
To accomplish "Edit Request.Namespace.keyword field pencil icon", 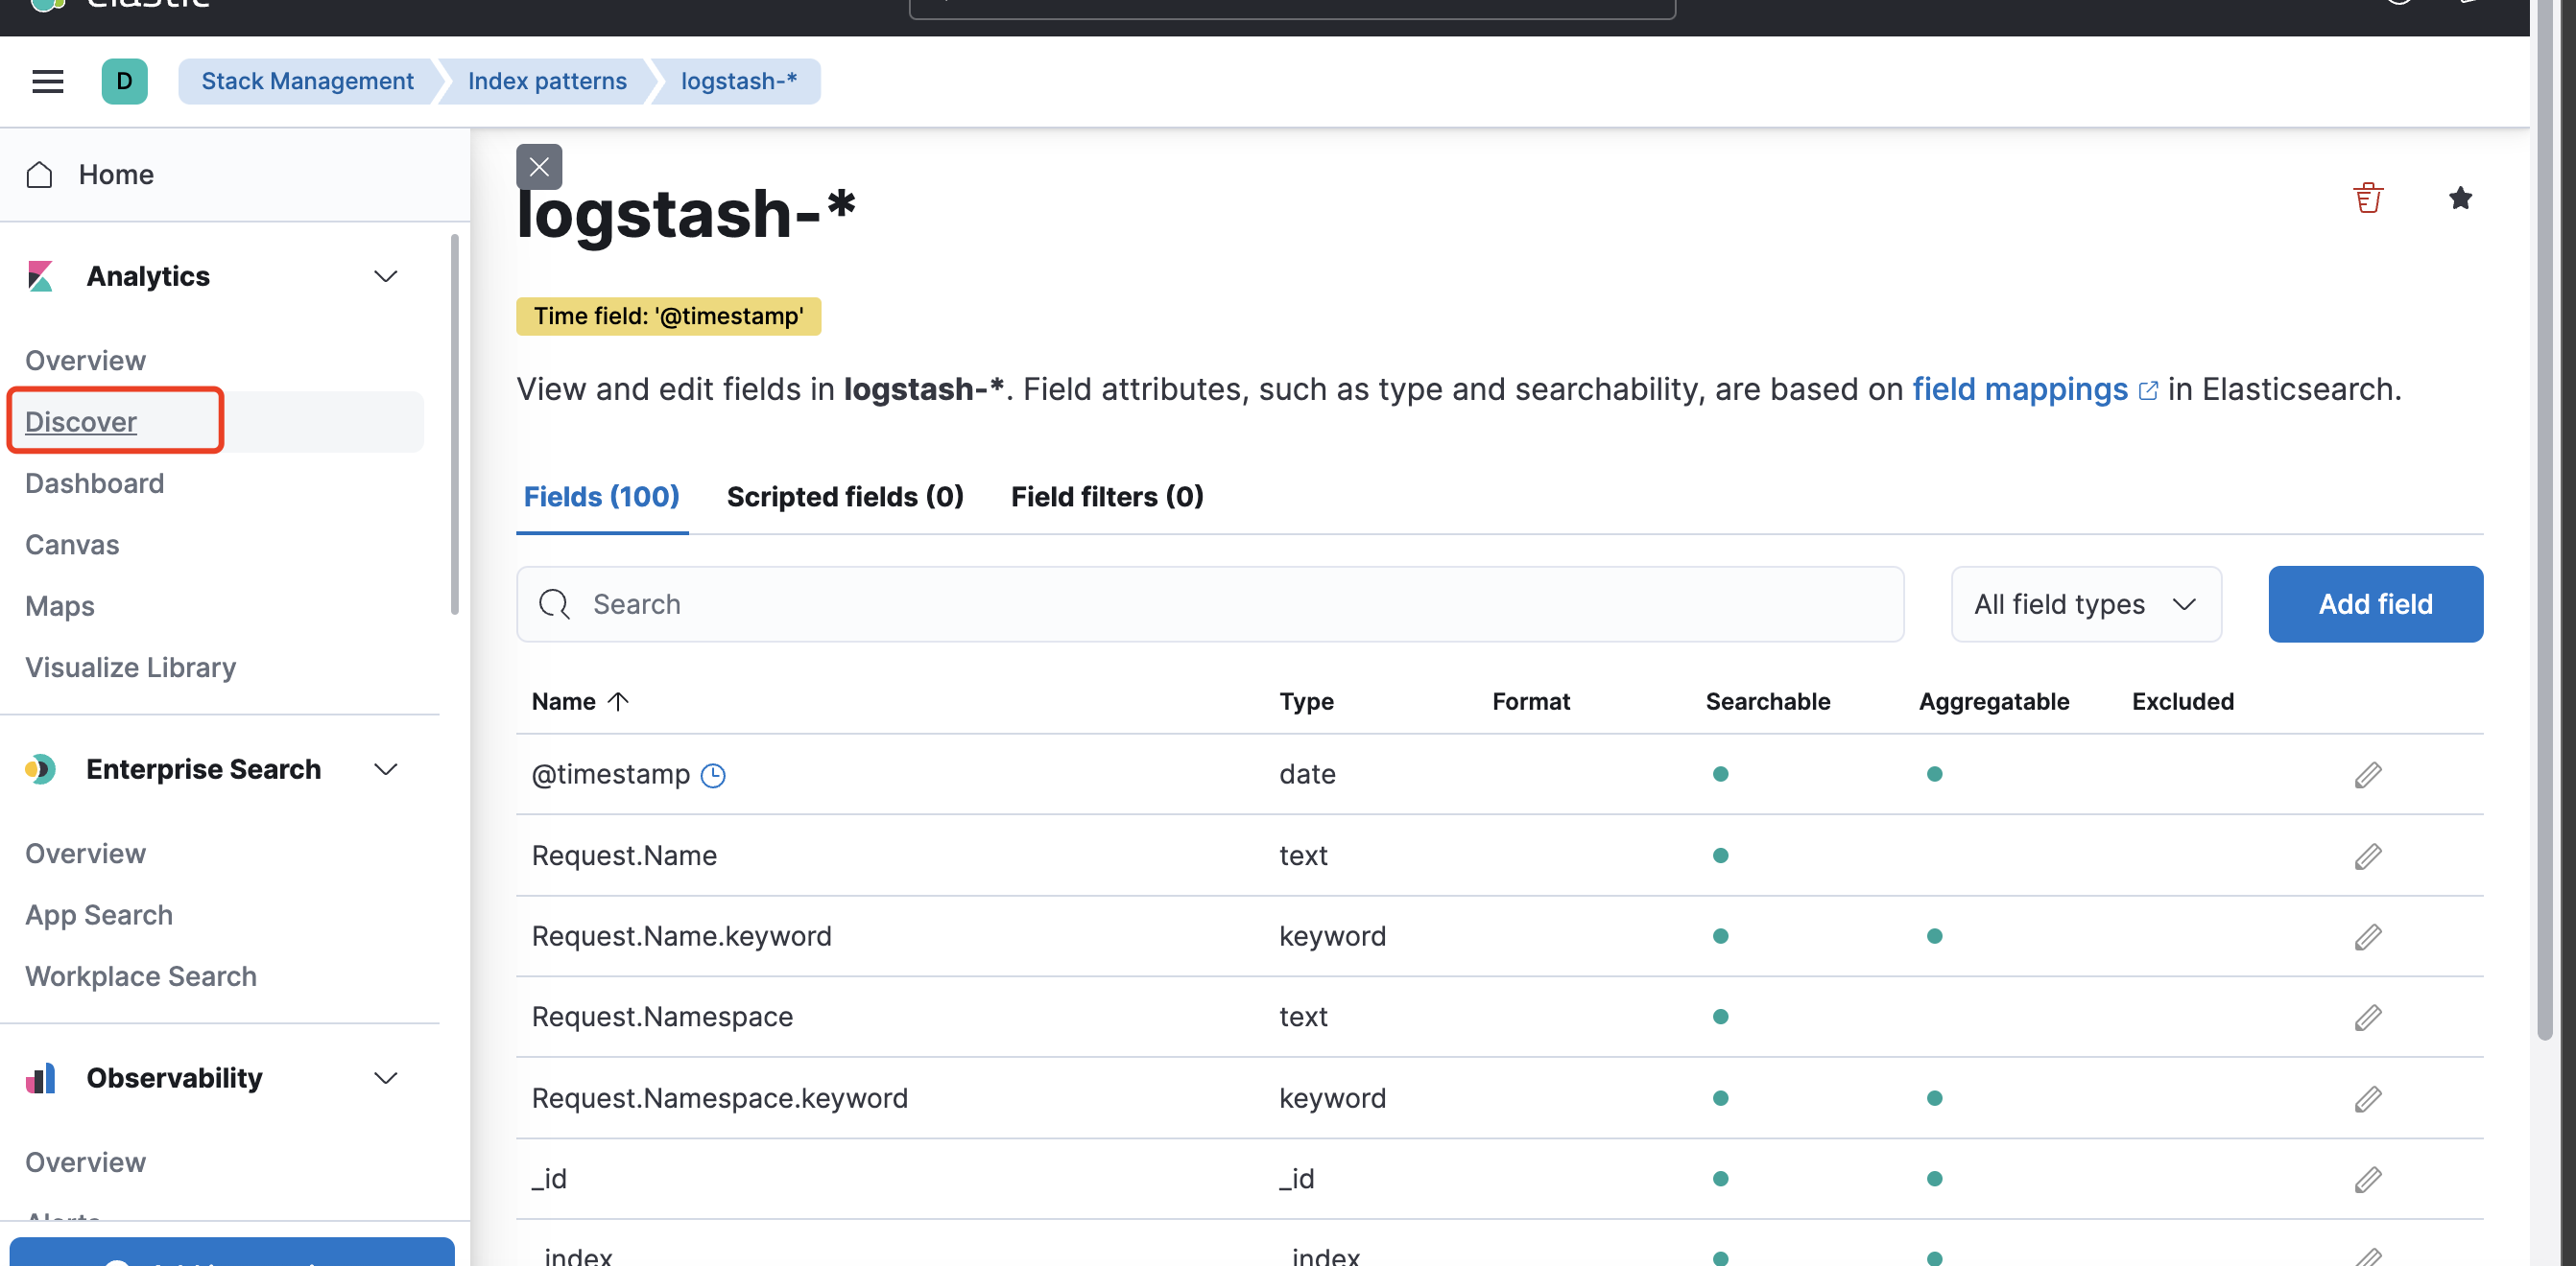I will click(2367, 1098).
